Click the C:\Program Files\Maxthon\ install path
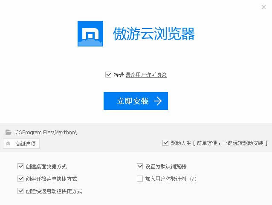272x205 pixels. (46, 133)
